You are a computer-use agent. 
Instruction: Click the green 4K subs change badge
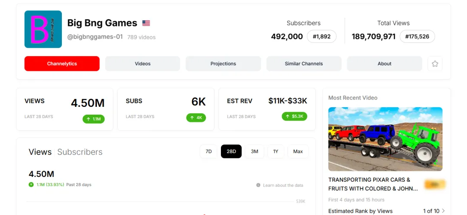pos(196,118)
